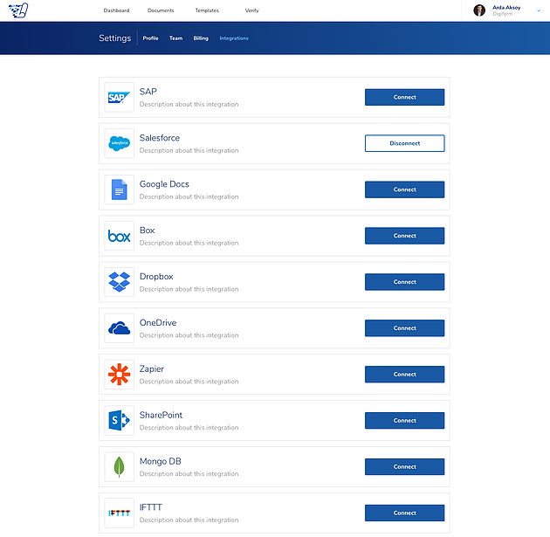
Task: Click the Dropbox integration title
Action: click(156, 277)
